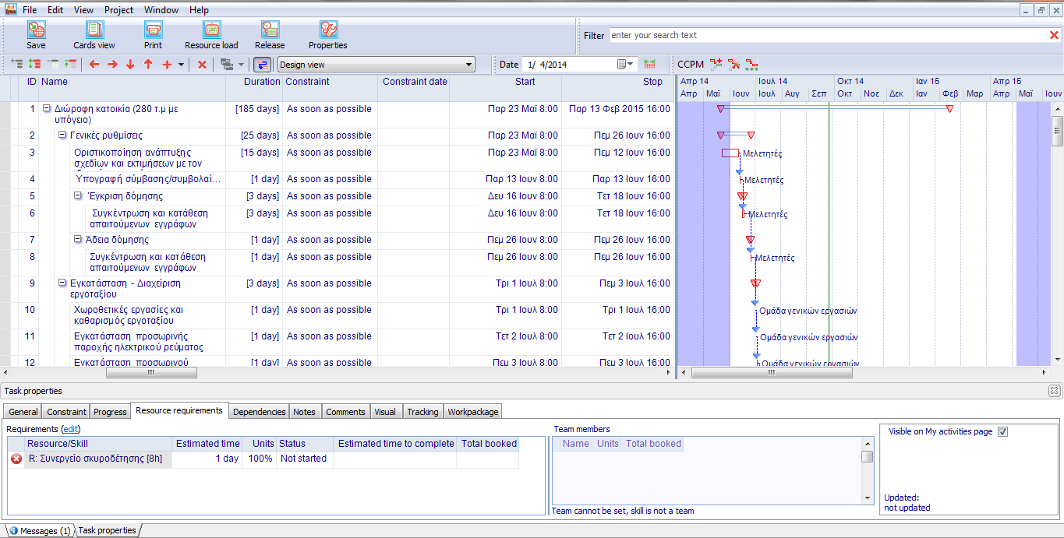Viewport: 1064px width, 538px height.
Task: Open the Project menu
Action: 118,10
